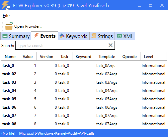This screenshot has width=168, height=137.
Task: Click Informational level in task_0 row
Action: pyautogui.click(x=153, y=66)
